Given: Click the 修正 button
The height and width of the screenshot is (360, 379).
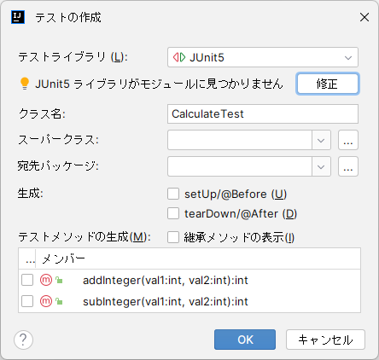Looking at the screenshot, I should point(328,84).
